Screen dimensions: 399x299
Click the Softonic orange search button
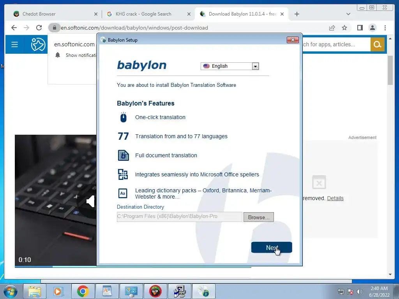point(377,44)
